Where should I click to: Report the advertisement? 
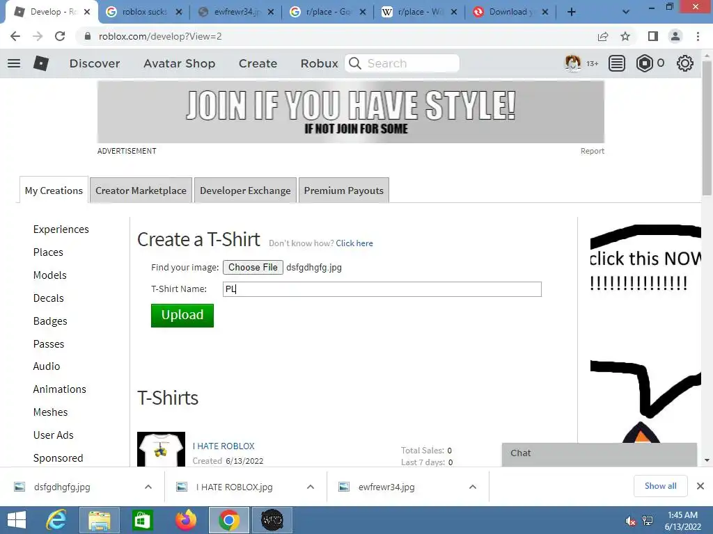[592, 151]
